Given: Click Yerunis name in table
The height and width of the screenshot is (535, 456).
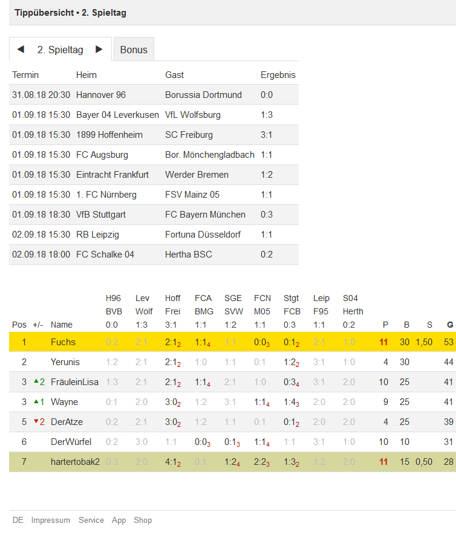Looking at the screenshot, I should coord(65,362).
